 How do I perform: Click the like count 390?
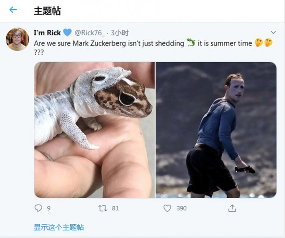point(181,208)
